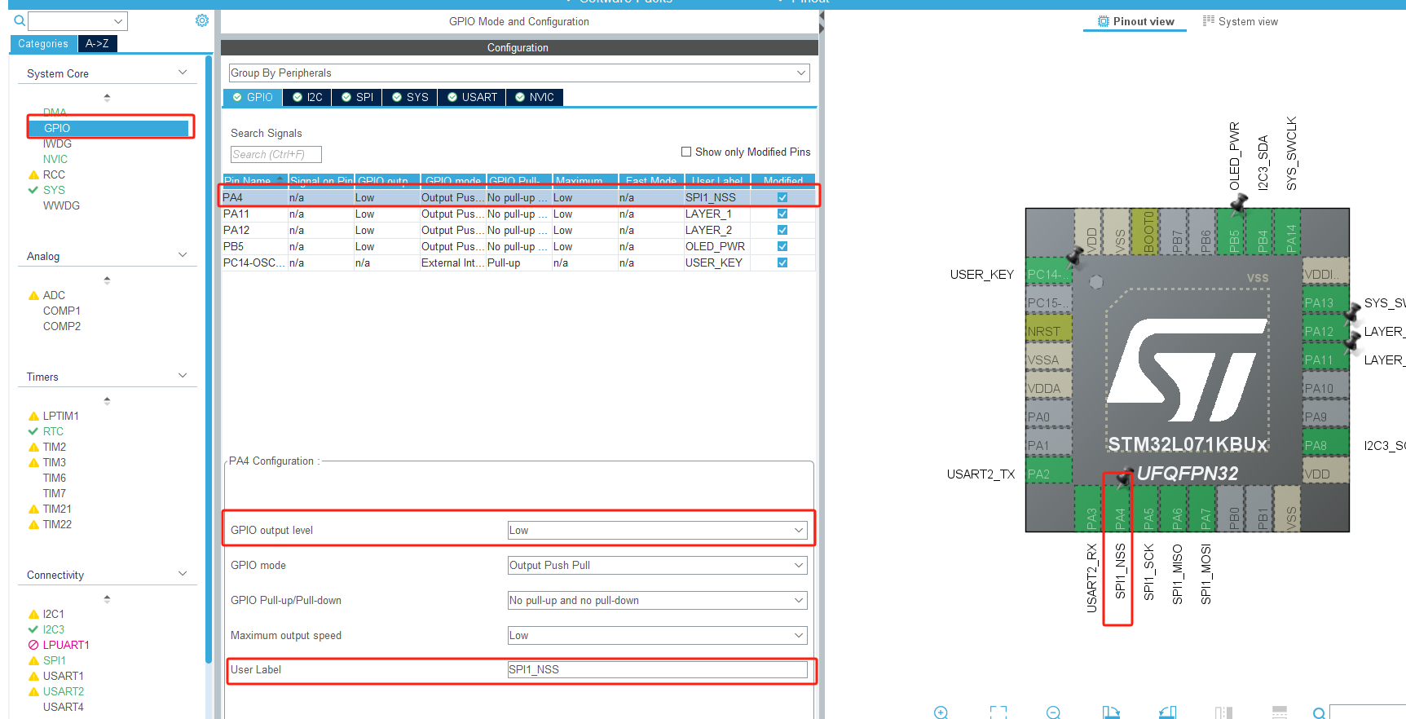The image size is (1406, 719).
Task: Click the zoom in icon below pinout
Action: [941, 712]
